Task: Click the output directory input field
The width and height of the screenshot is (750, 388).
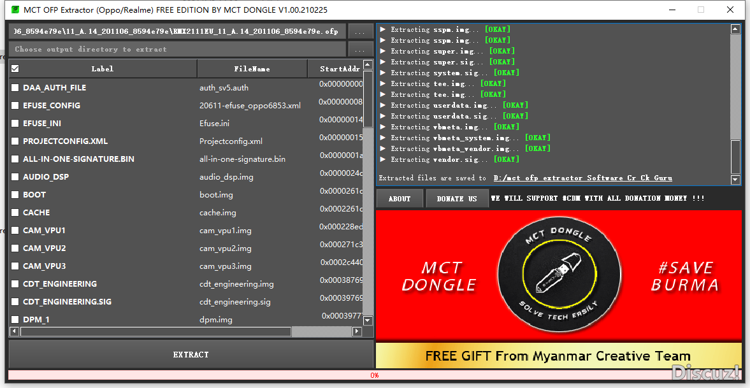Action: [177, 49]
